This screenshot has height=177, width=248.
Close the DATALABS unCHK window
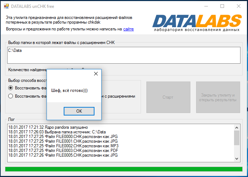coord(239,6)
